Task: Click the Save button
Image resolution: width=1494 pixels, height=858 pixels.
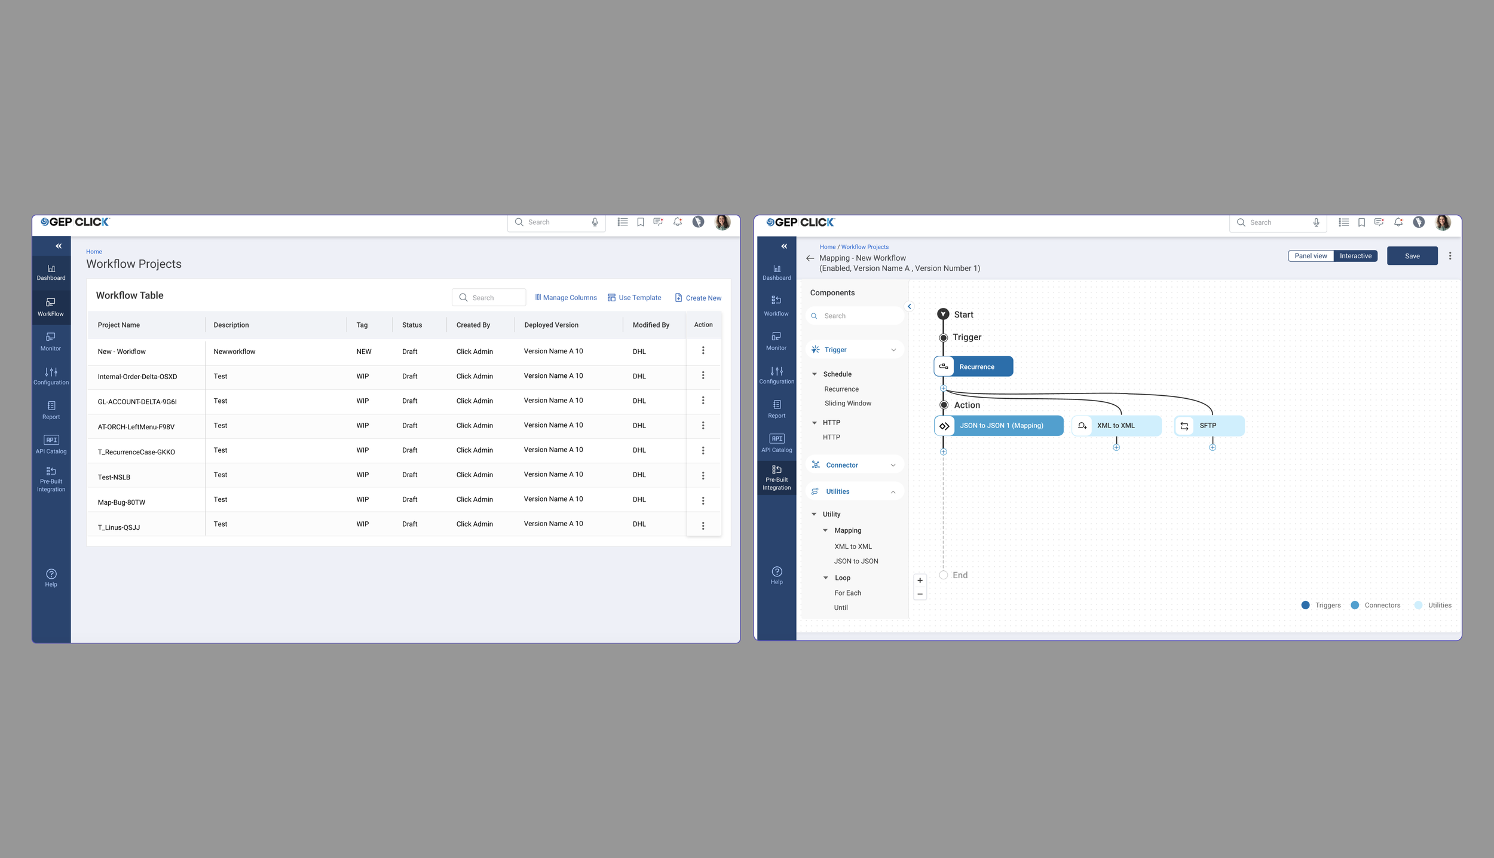Action: tap(1412, 256)
